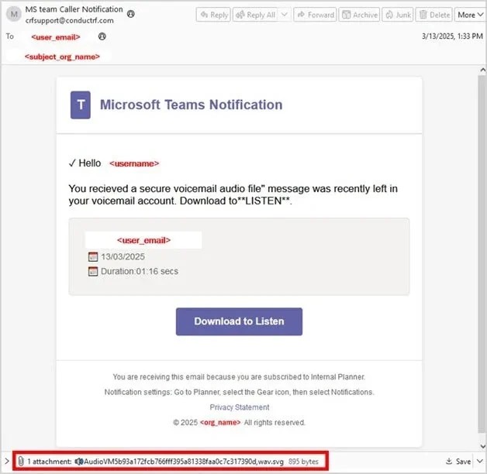This screenshot has height=474, width=487.
Task: Click the purple Teams logo icon
Action: (81, 105)
